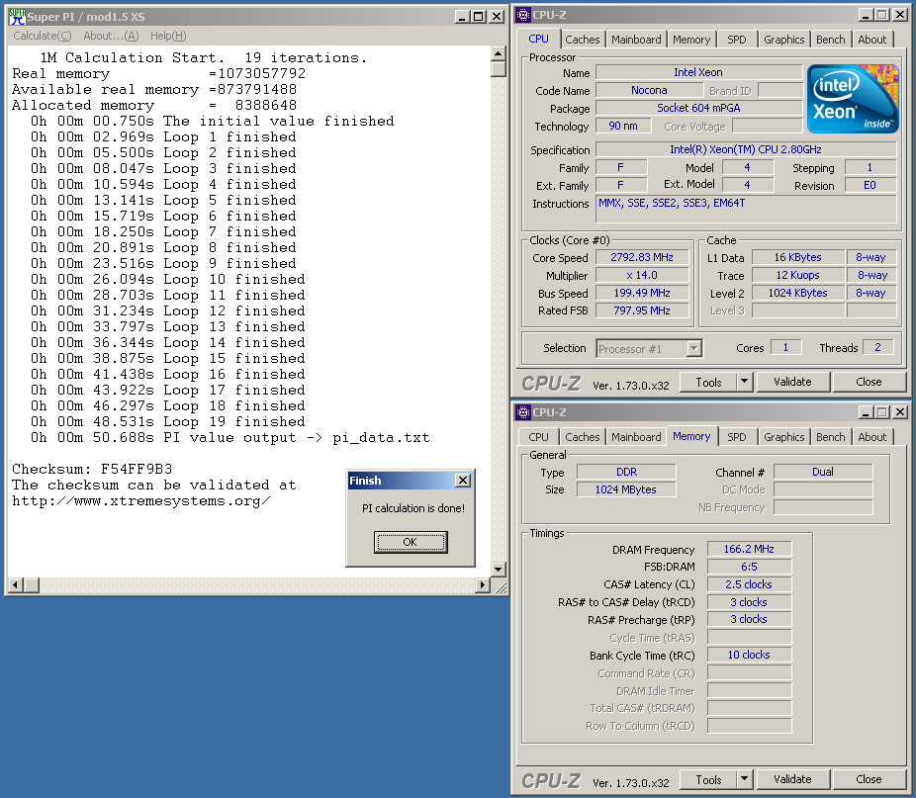Click the memory Size value 1024 MBytes
The width and height of the screenshot is (916, 798).
pyautogui.click(x=626, y=489)
